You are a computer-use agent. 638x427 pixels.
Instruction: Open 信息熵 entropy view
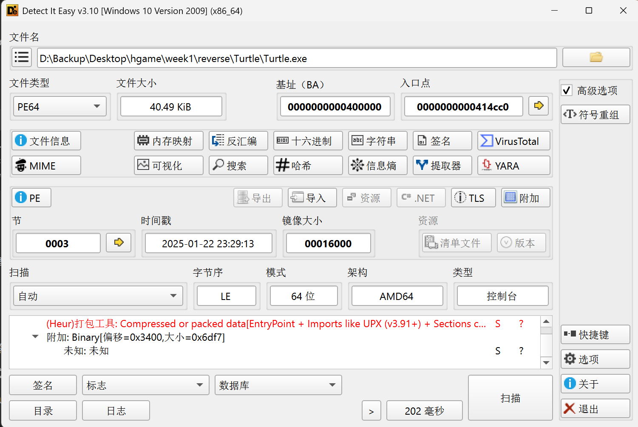[x=378, y=165]
